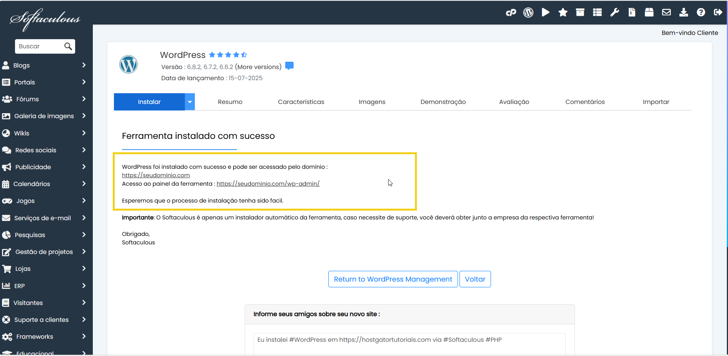728x356 pixels.
Task: Open Serviços de e-mail category
Action: pos(46,218)
